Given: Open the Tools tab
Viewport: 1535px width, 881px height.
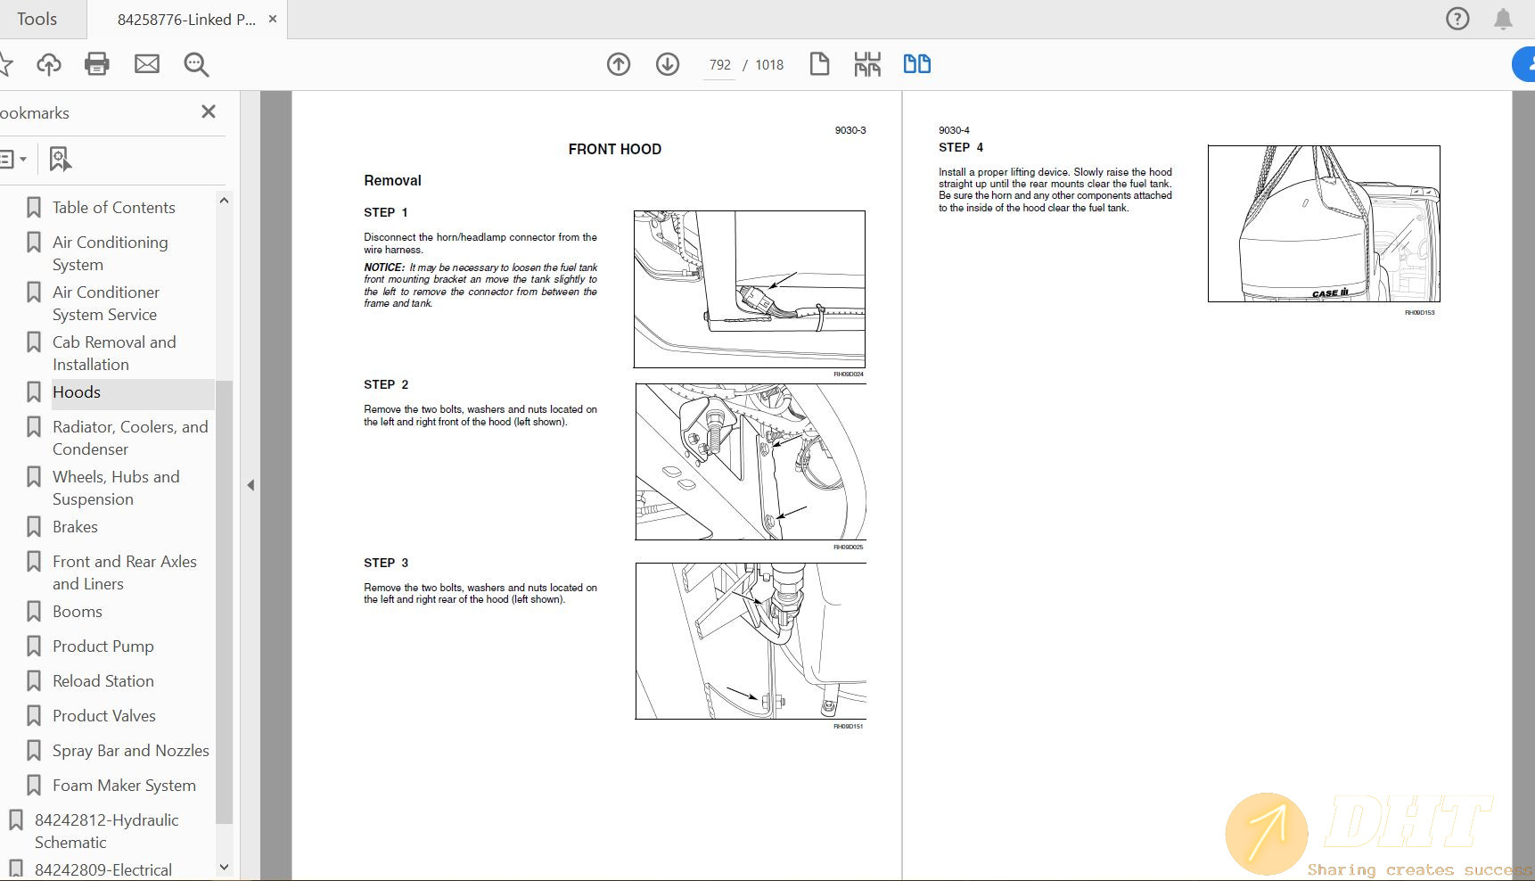Looking at the screenshot, I should (37, 19).
